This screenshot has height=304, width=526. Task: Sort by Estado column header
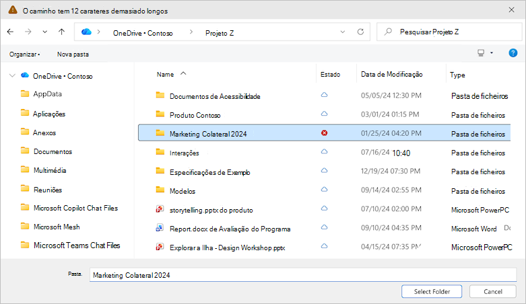[330, 75]
